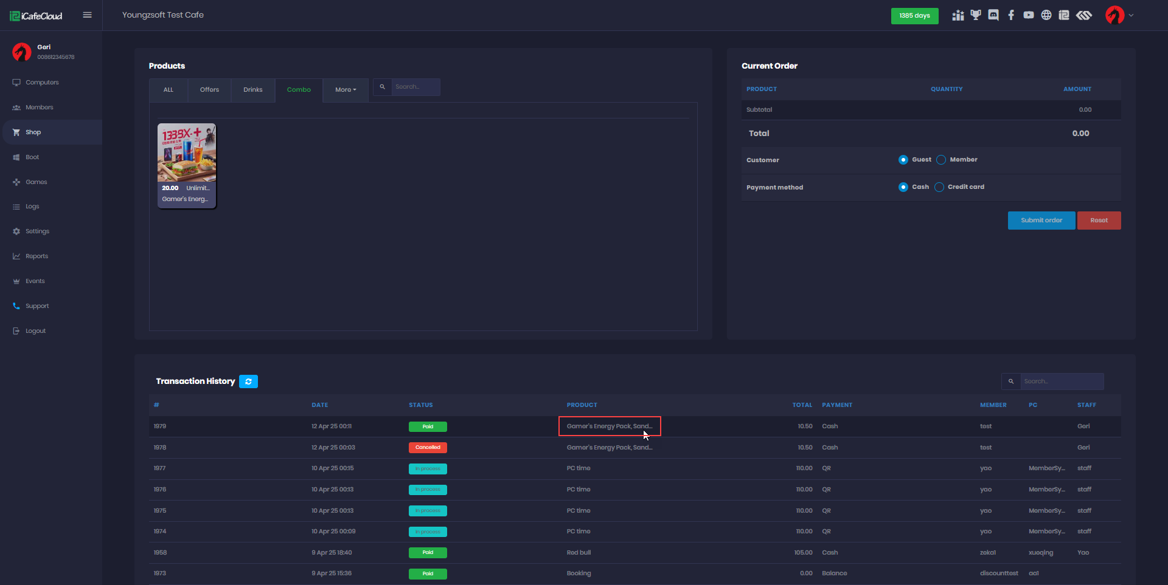Refresh the Transaction History list
Screen dimensions: 1168x585
248,381
